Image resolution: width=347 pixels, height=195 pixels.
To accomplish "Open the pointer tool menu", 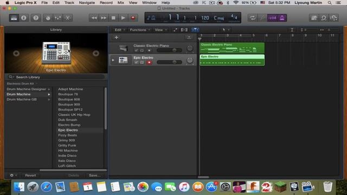I will (226, 30).
